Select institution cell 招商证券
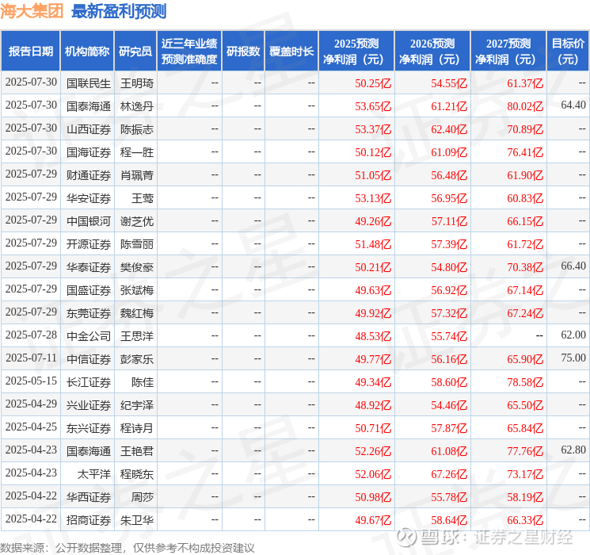The height and width of the screenshot is (555, 590). click(x=89, y=520)
